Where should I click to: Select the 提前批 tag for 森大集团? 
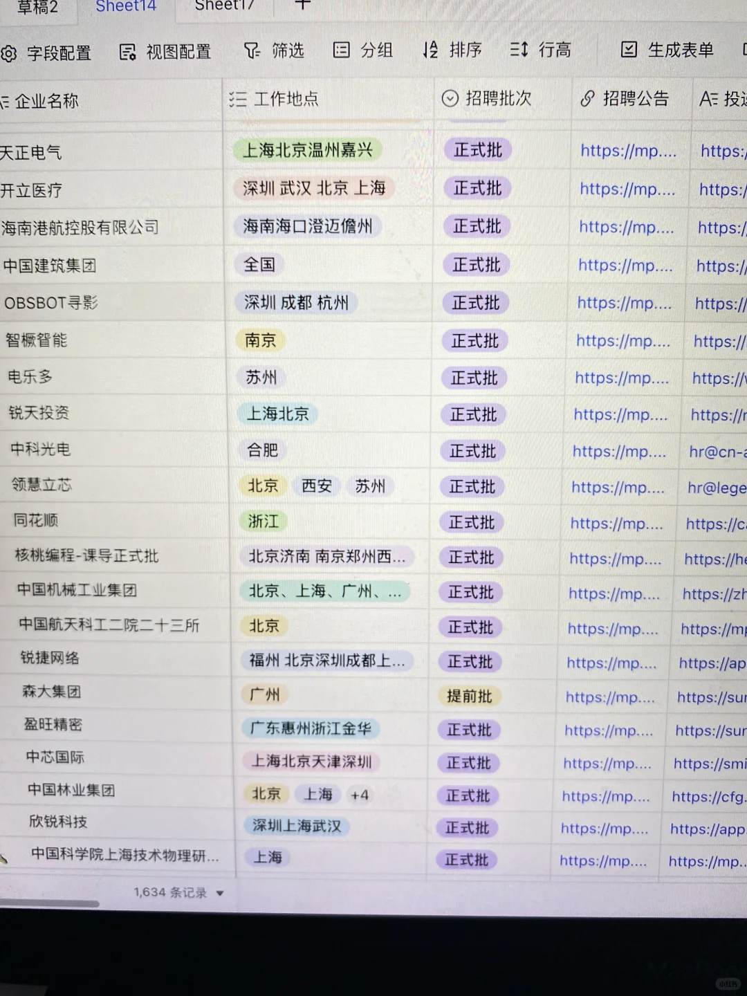[469, 697]
